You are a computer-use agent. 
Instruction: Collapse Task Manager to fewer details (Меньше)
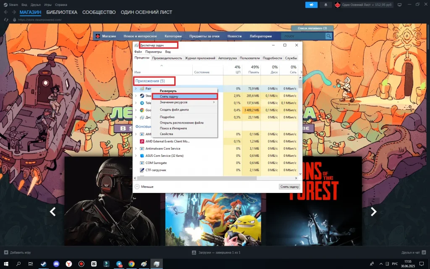(x=144, y=187)
